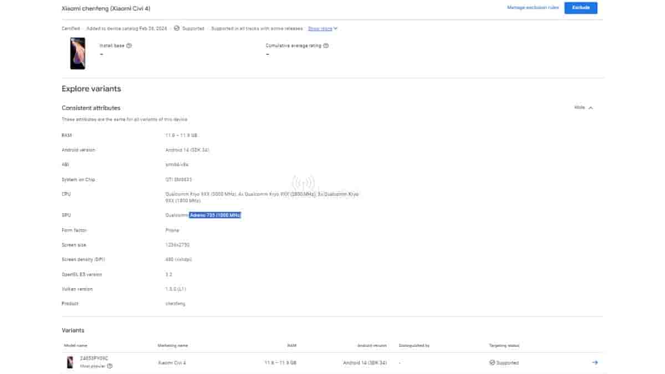Viewport: 665px width, 374px height.
Task: Click the Install base help icon
Action: [129, 46]
